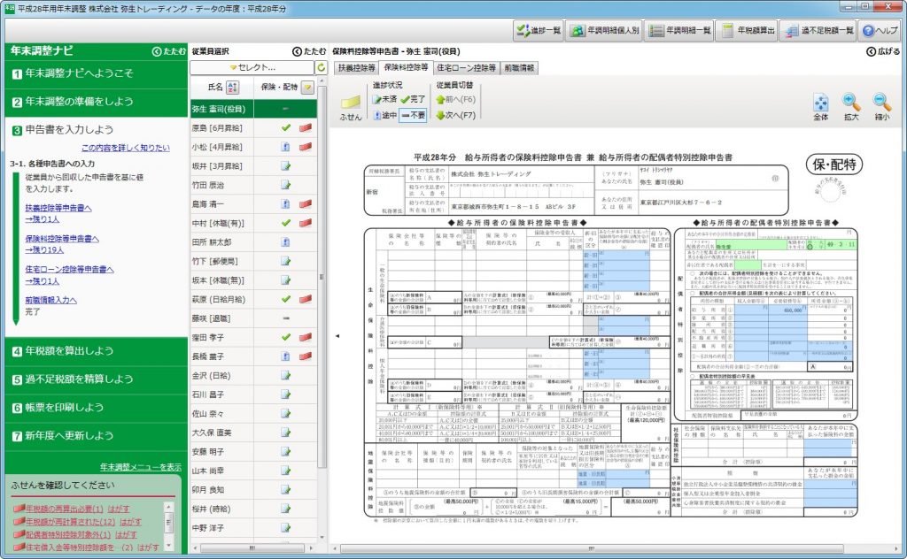
Task: Click the green checkmark on 中村 [休職(有)] row
Action: (x=286, y=223)
